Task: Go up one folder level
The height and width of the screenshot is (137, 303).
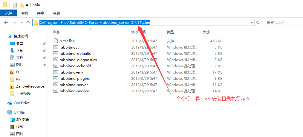Action: point(28,23)
